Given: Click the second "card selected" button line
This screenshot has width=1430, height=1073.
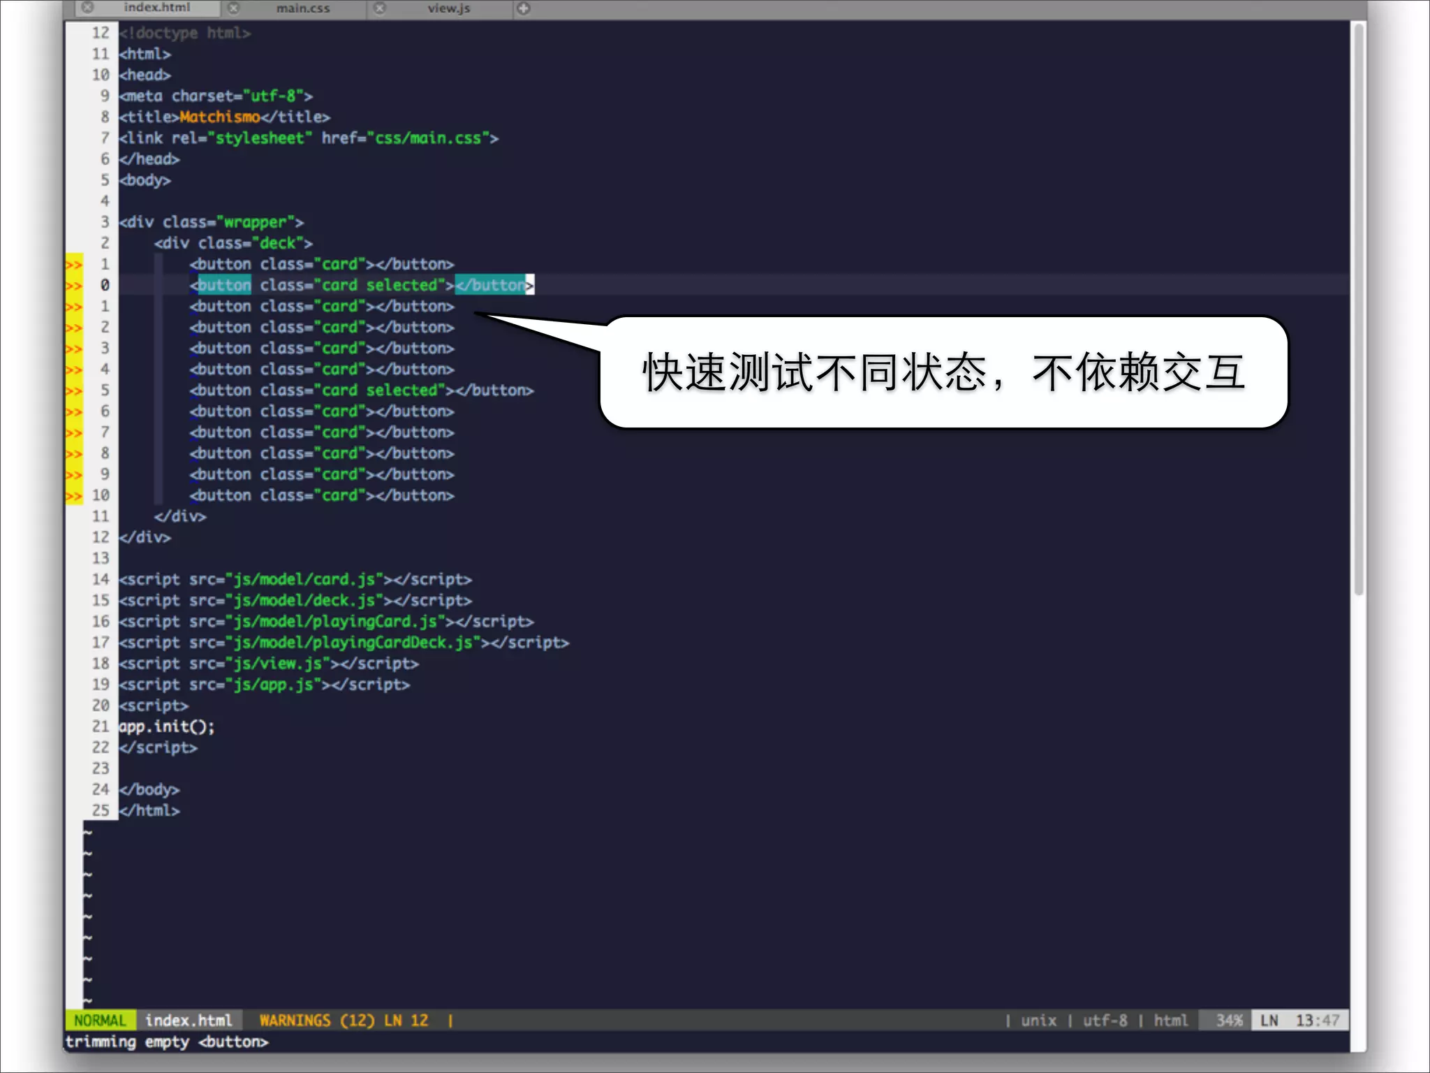Looking at the screenshot, I should coord(362,390).
